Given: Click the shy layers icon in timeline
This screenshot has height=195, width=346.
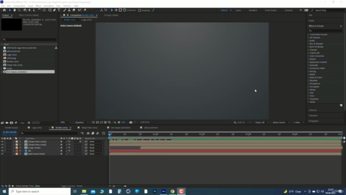Looking at the screenshot, I should (x=88, y=133).
